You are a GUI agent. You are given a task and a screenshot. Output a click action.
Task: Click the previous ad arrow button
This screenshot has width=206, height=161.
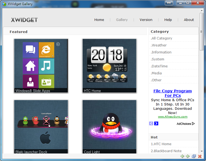pos(151,124)
